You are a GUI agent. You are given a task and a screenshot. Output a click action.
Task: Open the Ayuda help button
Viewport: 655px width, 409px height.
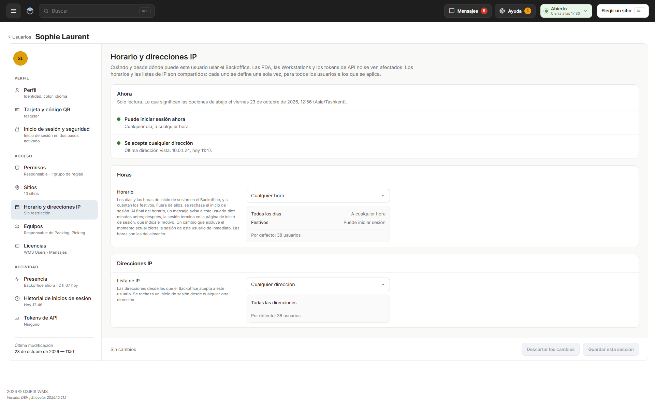515,11
